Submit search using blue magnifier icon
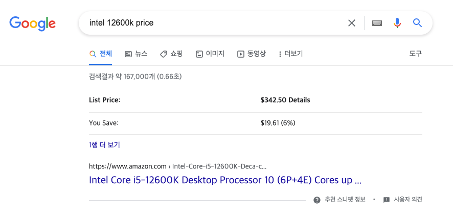Viewport: 453px width, 220px height. (x=417, y=23)
